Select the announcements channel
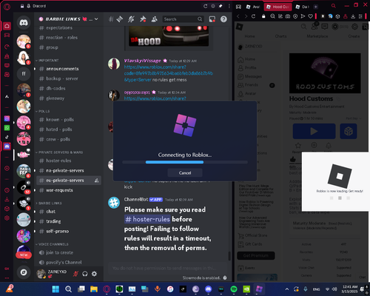This screenshot has height=296, width=370. [62, 69]
